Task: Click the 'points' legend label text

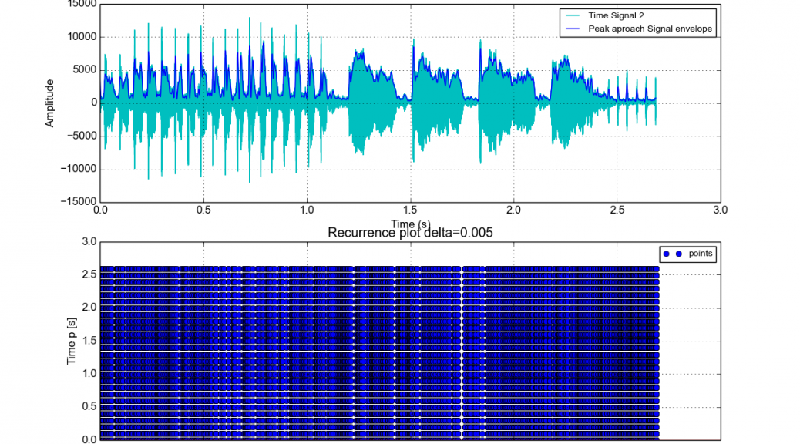Action: pyautogui.click(x=701, y=254)
